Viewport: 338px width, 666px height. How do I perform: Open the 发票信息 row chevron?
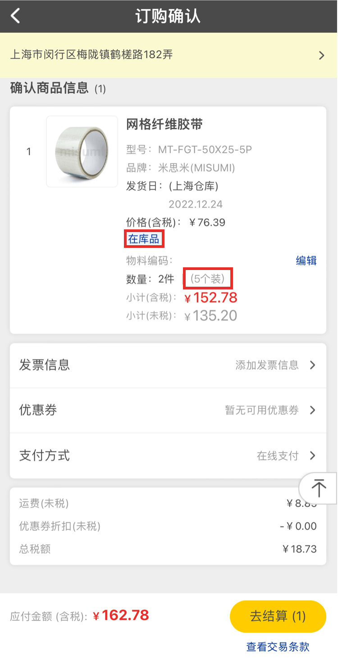[x=312, y=365]
